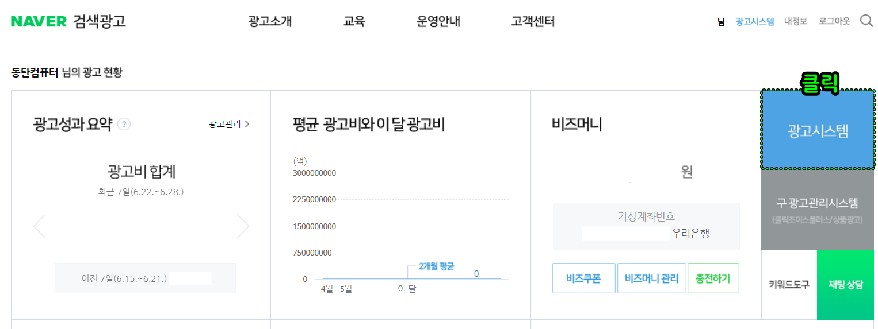Click the 비즈쿠폰 button
This screenshot has height=329, width=878.
click(x=584, y=278)
